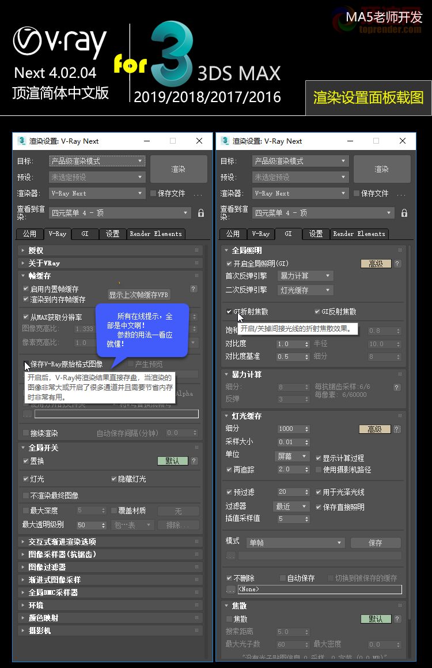Click help question mark in 焦散 rollout
This screenshot has width=432, height=668.
pos(397,619)
